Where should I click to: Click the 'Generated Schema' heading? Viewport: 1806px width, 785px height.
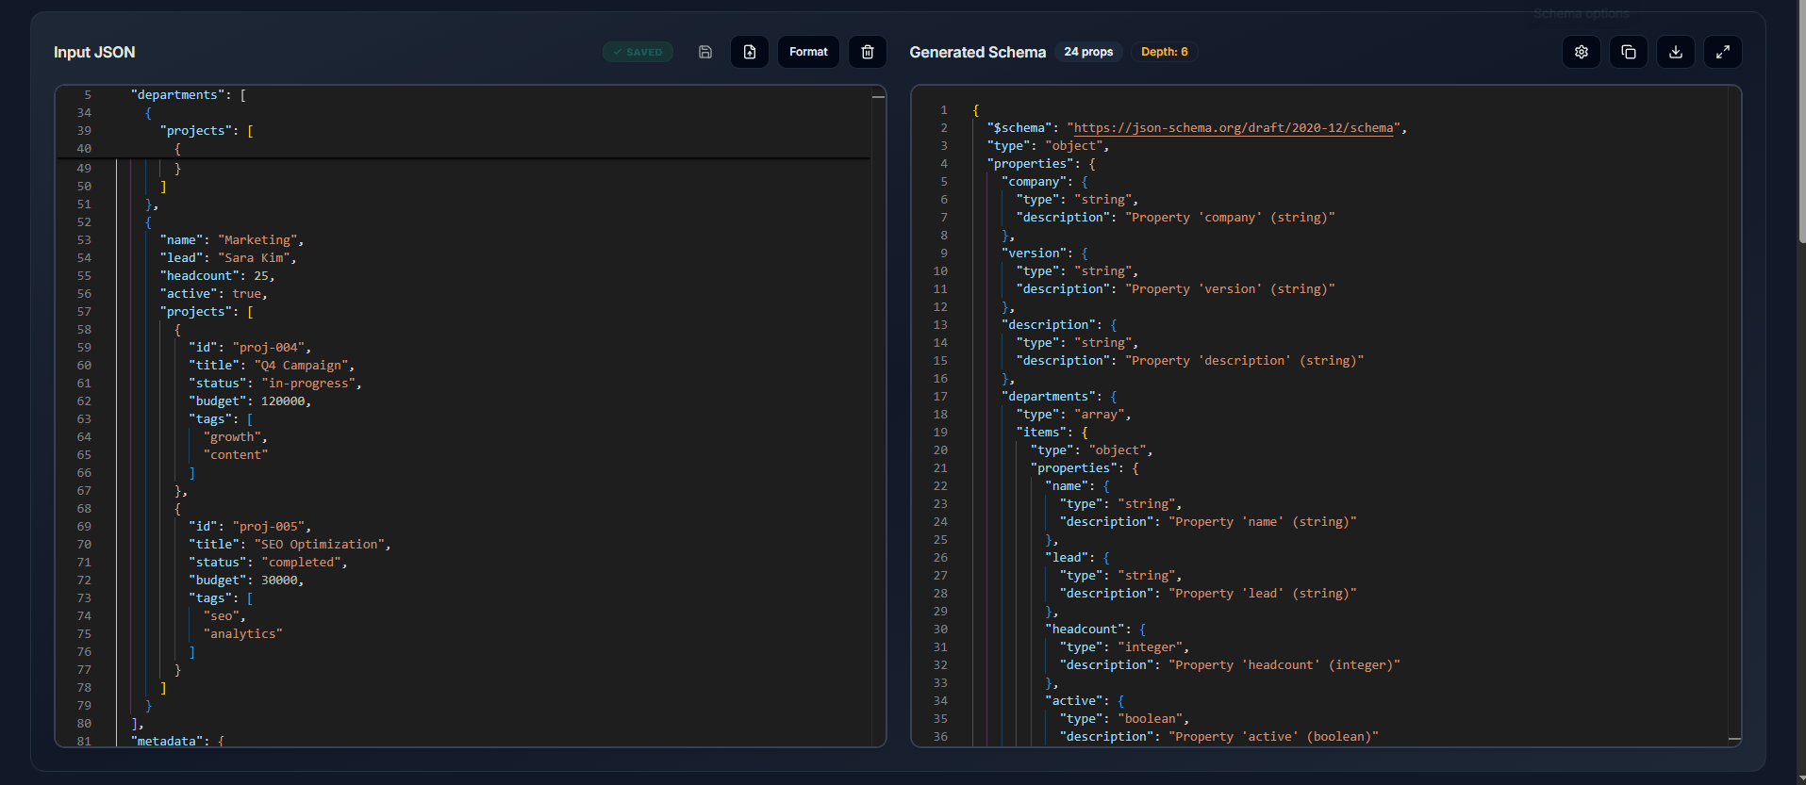pos(978,52)
